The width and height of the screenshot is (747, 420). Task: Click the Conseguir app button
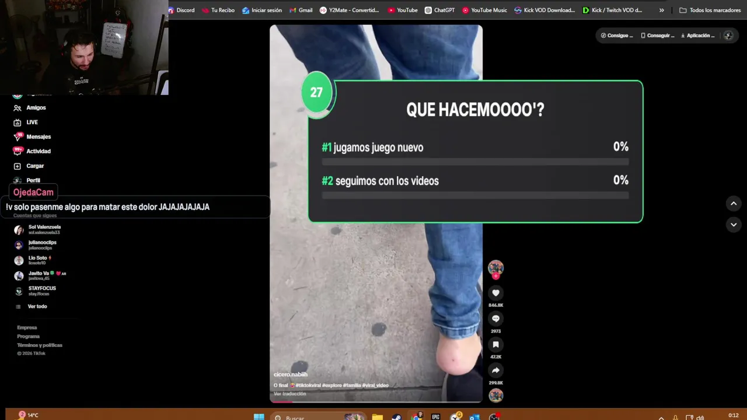click(657, 36)
